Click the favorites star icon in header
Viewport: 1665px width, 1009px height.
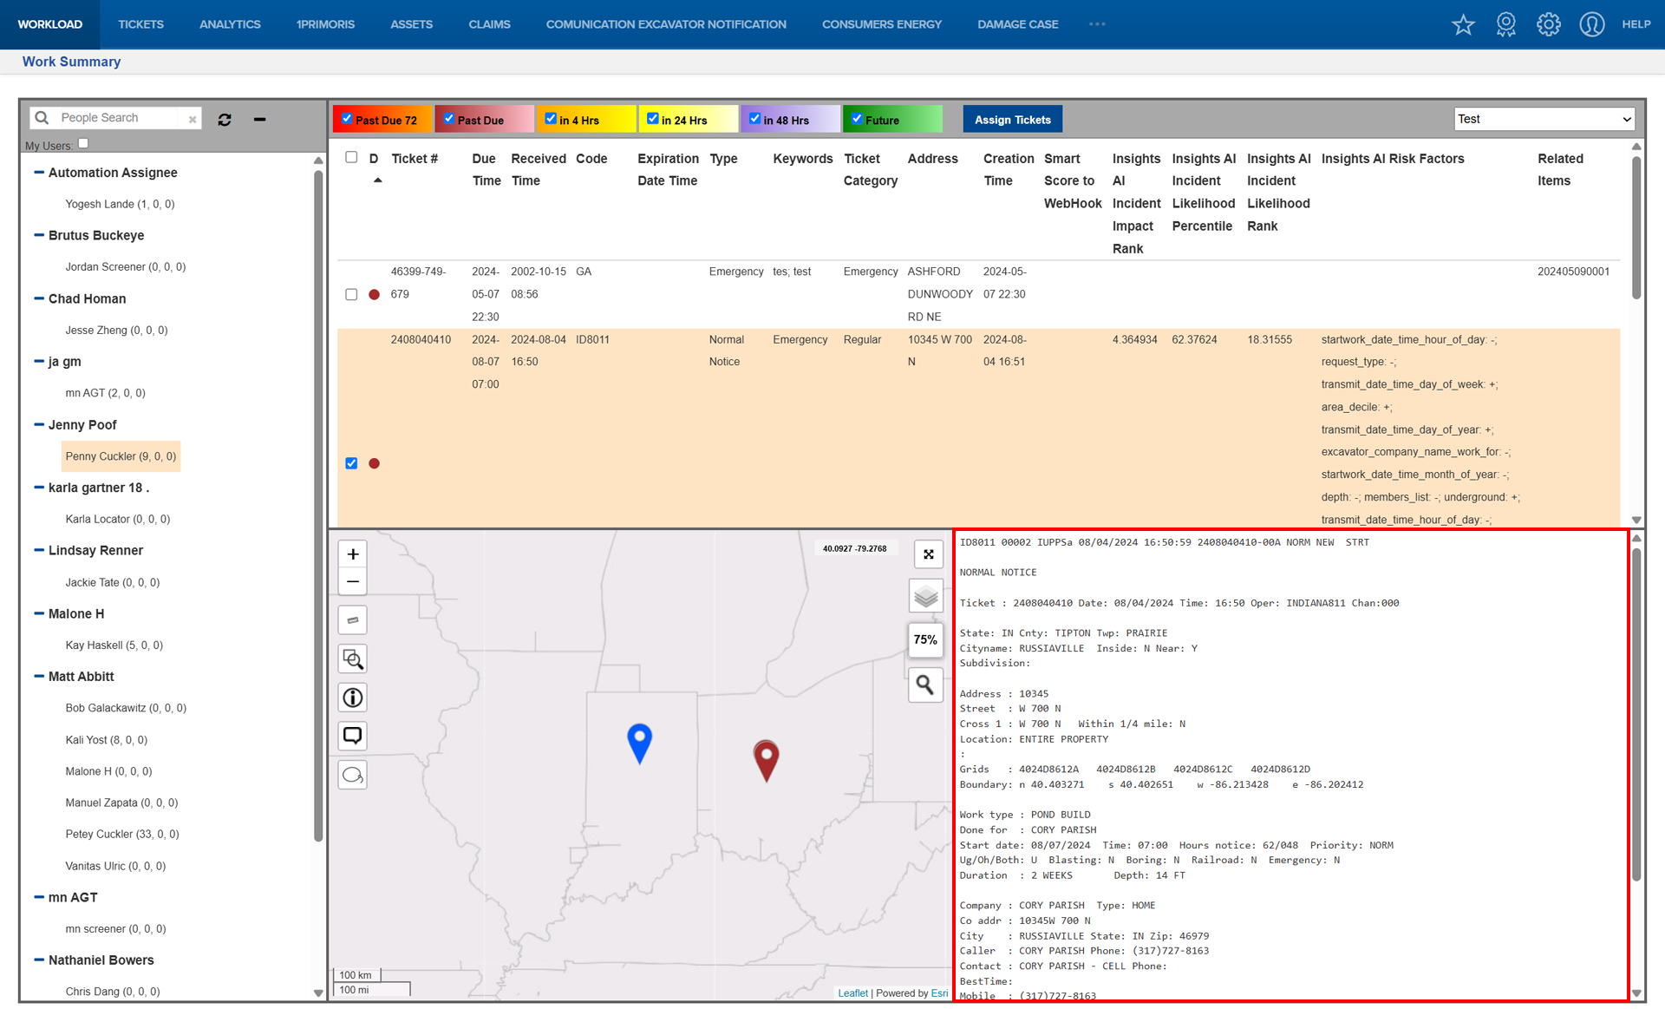1463,24
